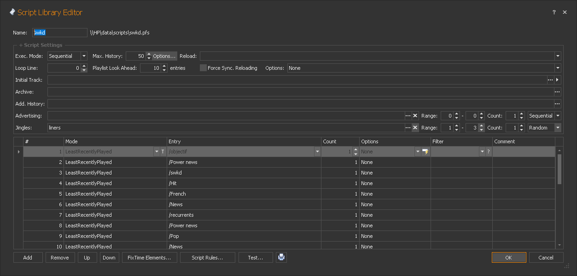Clear the Advertising field with X icon
Screen dimensions: 577x276
(x=415, y=116)
